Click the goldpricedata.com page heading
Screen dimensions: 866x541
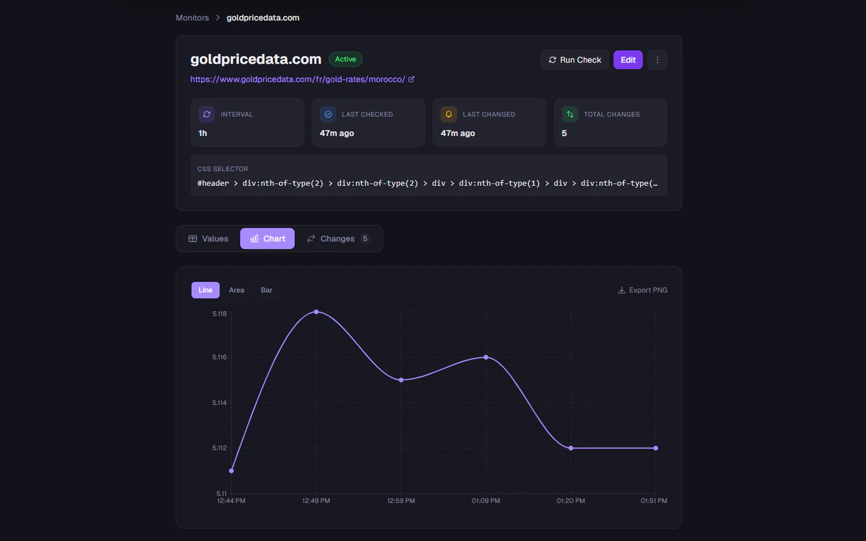pyautogui.click(x=256, y=59)
